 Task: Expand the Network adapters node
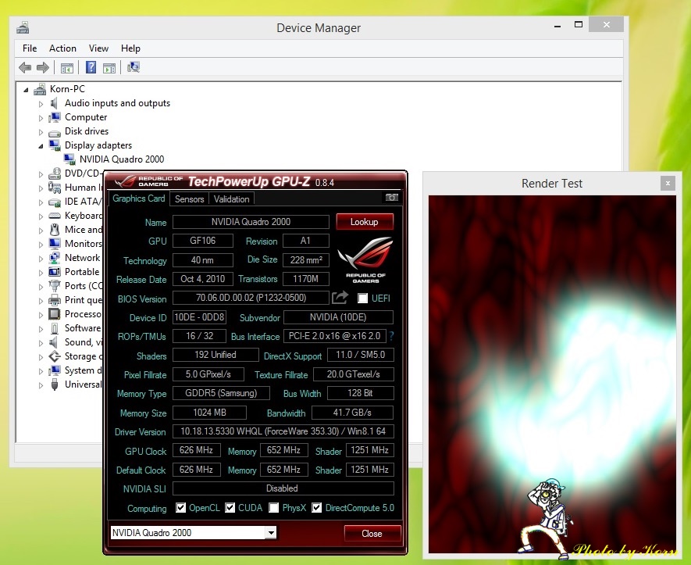[x=41, y=259]
